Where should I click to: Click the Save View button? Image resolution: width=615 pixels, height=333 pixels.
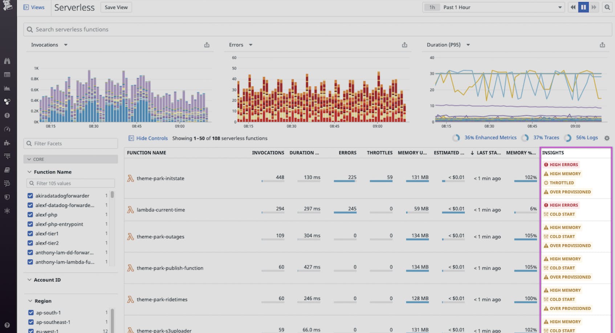(116, 7)
